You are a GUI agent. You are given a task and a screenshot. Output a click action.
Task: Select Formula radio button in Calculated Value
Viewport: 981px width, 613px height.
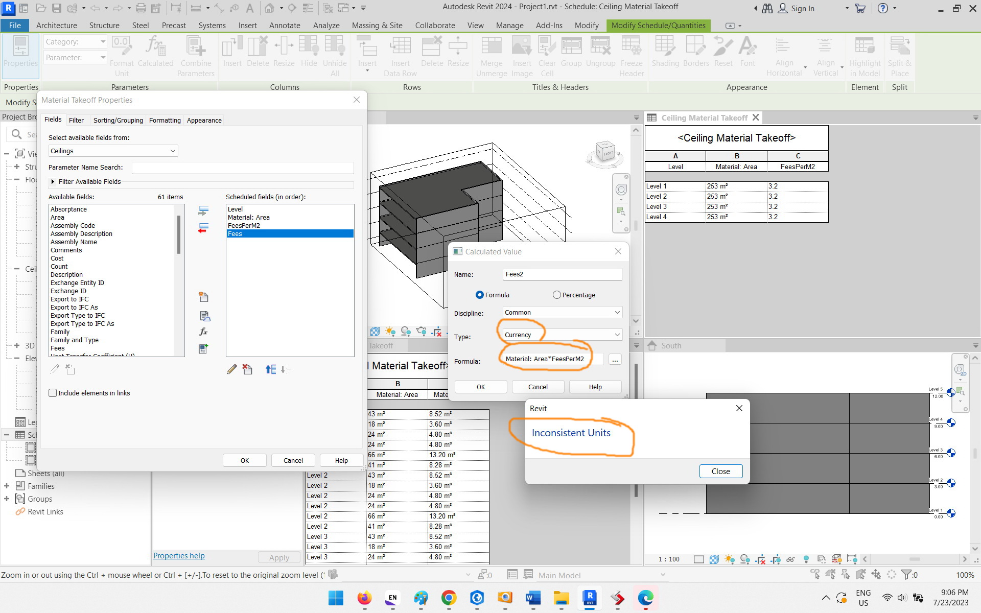480,294
